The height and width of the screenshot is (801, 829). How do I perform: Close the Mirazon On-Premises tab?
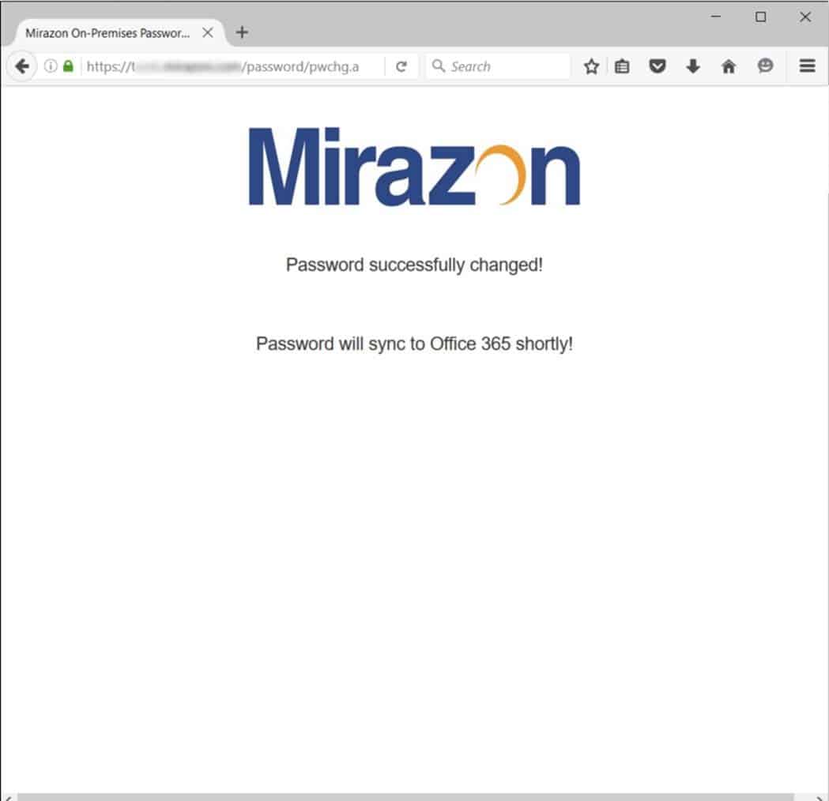click(x=208, y=32)
